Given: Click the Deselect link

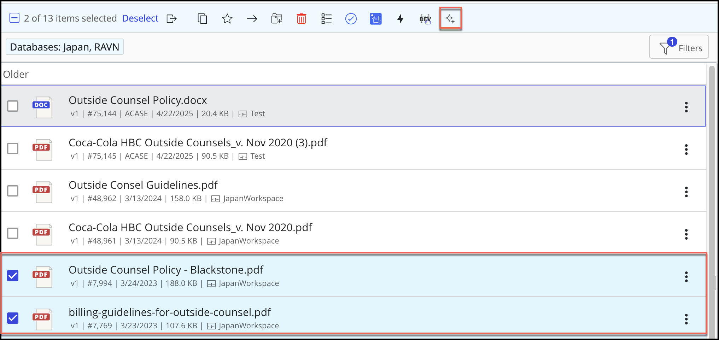Looking at the screenshot, I should 140,18.
